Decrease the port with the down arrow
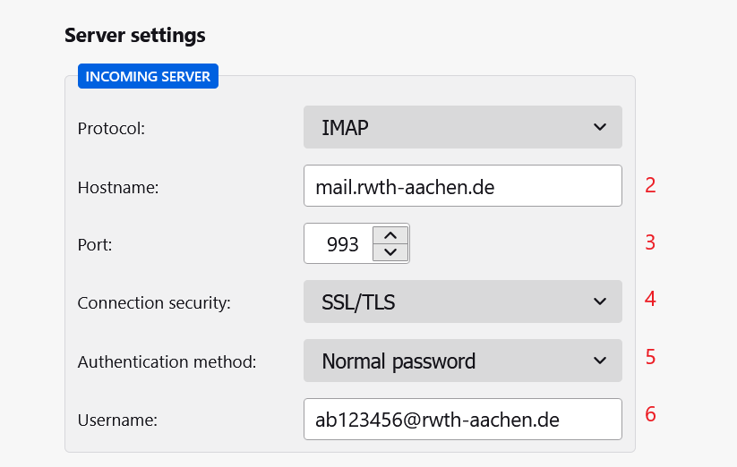The height and width of the screenshot is (467, 737). pos(390,252)
